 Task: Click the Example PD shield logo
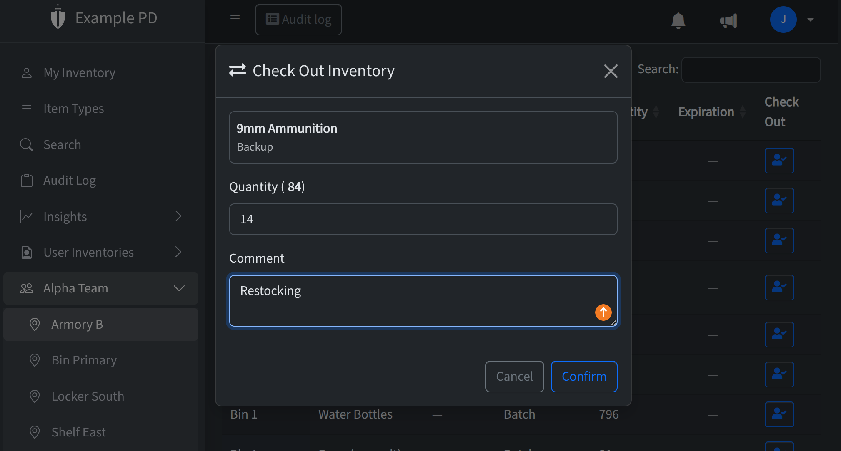(x=58, y=17)
